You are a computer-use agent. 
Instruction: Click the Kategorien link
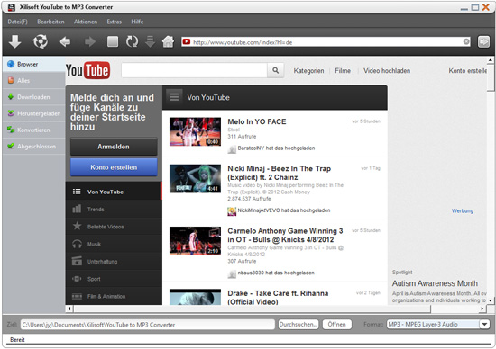(x=308, y=71)
